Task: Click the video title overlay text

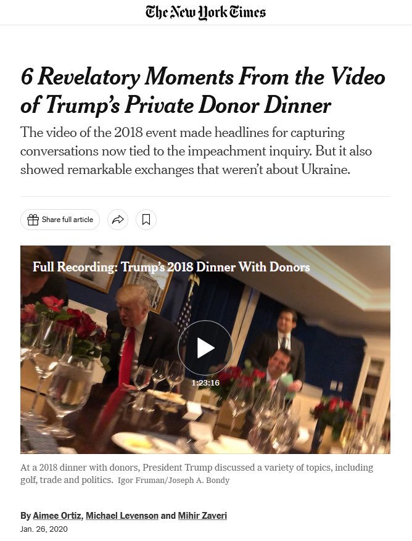Action: click(171, 267)
